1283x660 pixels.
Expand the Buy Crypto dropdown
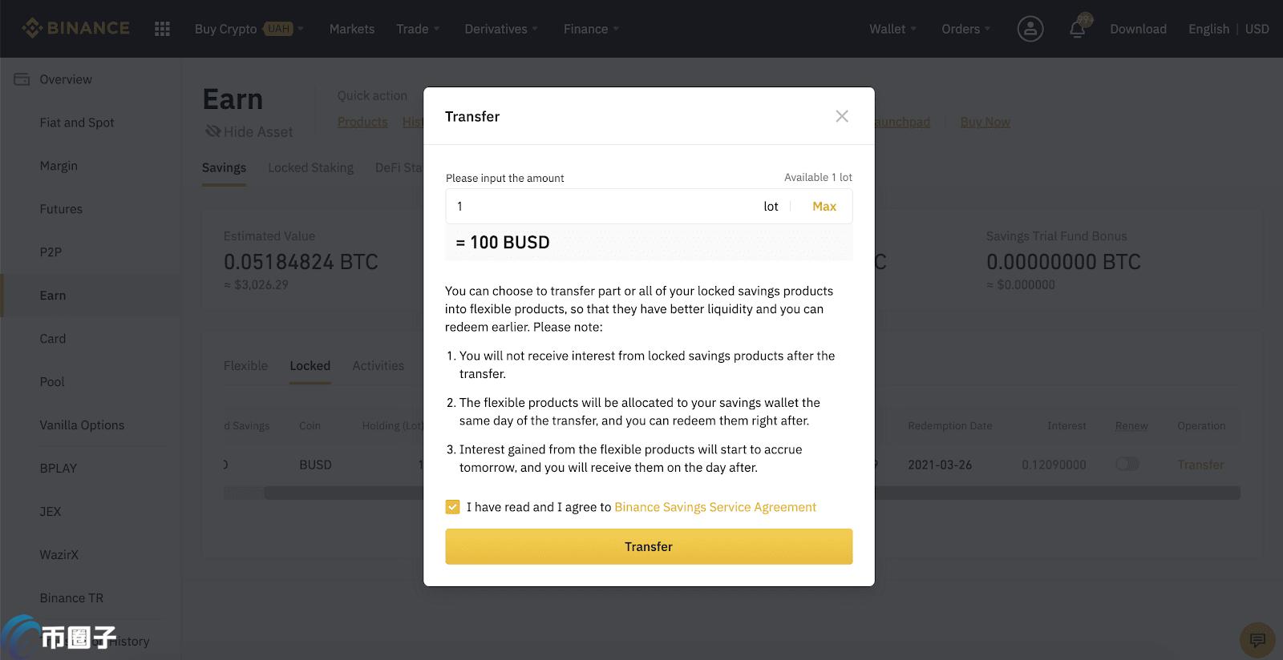click(x=249, y=29)
